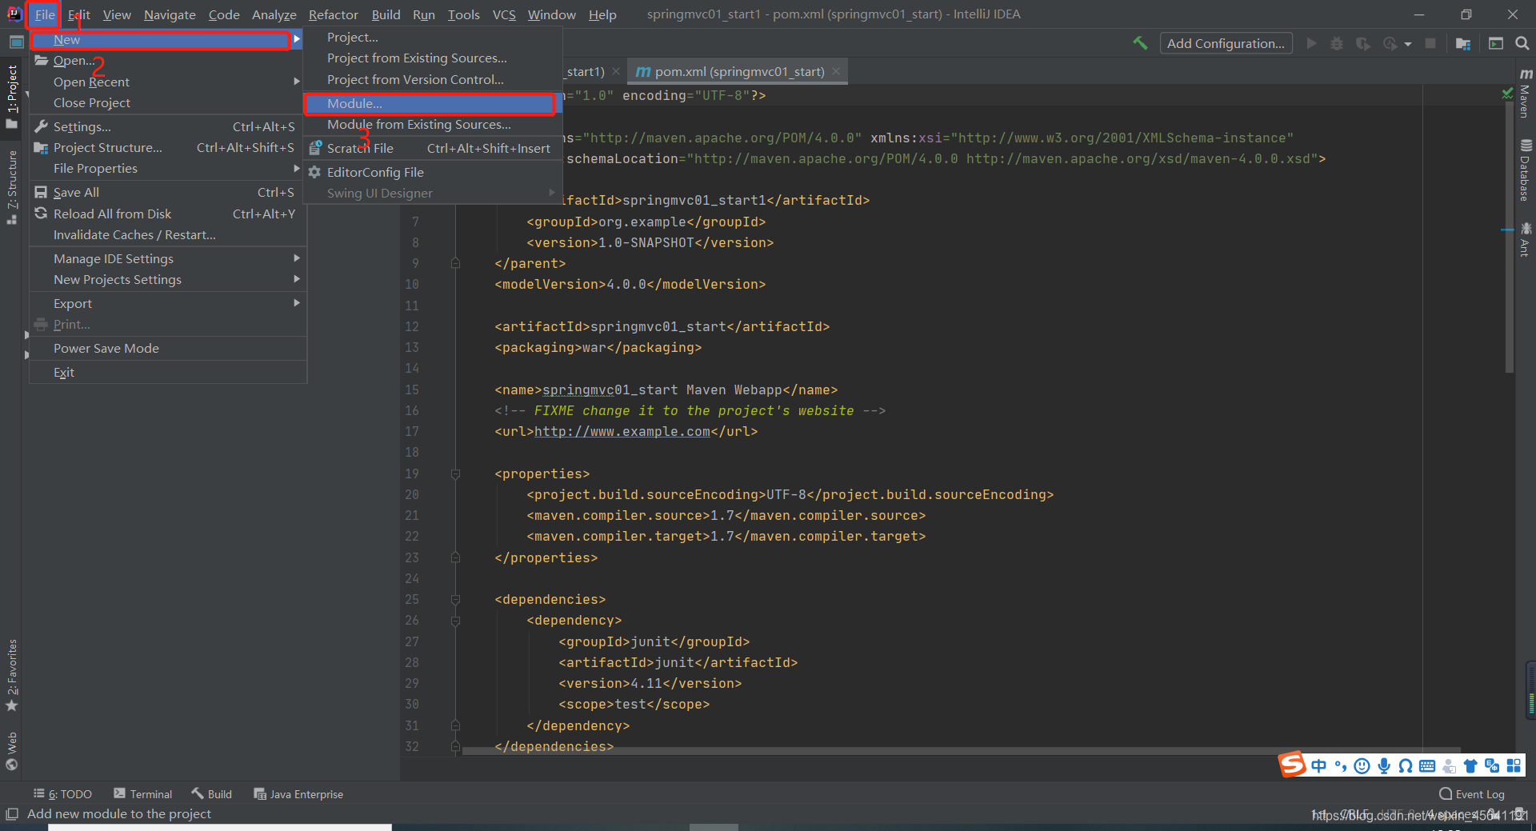Open the Project Structure toolbar folder icon
Image resolution: width=1536 pixels, height=831 pixels.
coord(1463,43)
